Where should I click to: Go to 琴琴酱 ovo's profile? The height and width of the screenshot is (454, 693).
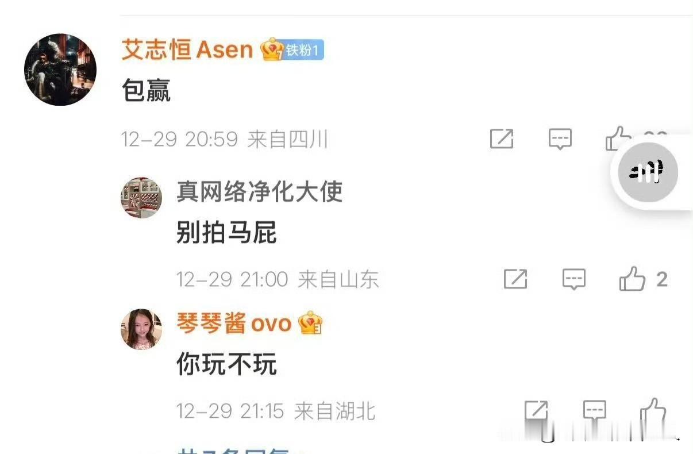[x=234, y=324]
